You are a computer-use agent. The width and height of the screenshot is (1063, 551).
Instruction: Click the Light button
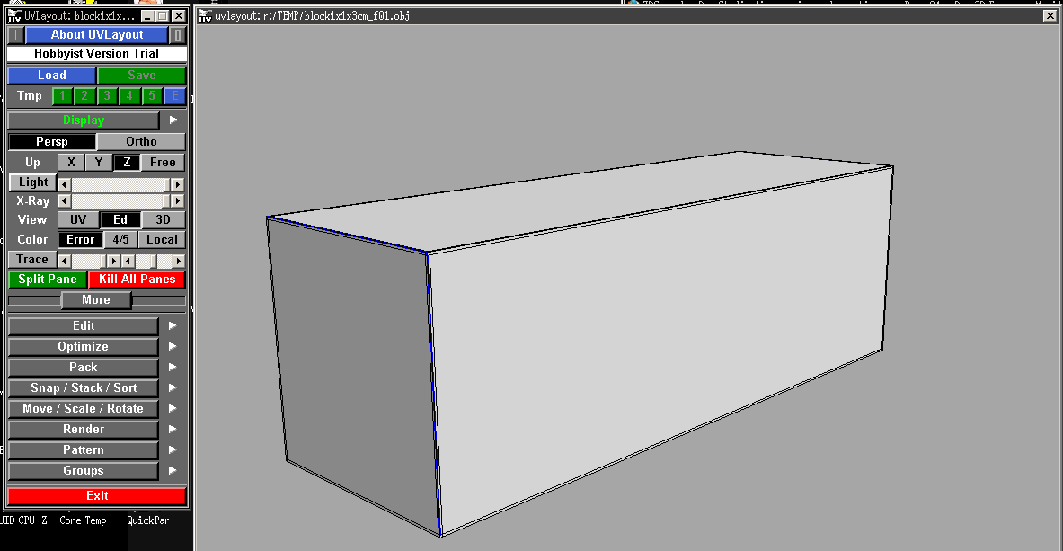32,182
